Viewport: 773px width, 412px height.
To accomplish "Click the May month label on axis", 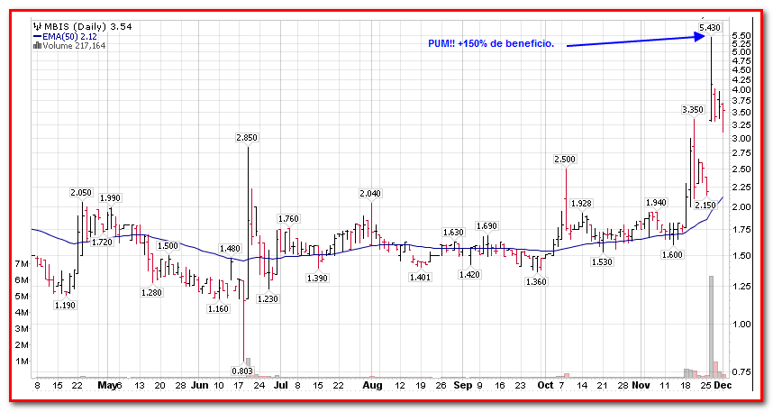I will pos(107,385).
